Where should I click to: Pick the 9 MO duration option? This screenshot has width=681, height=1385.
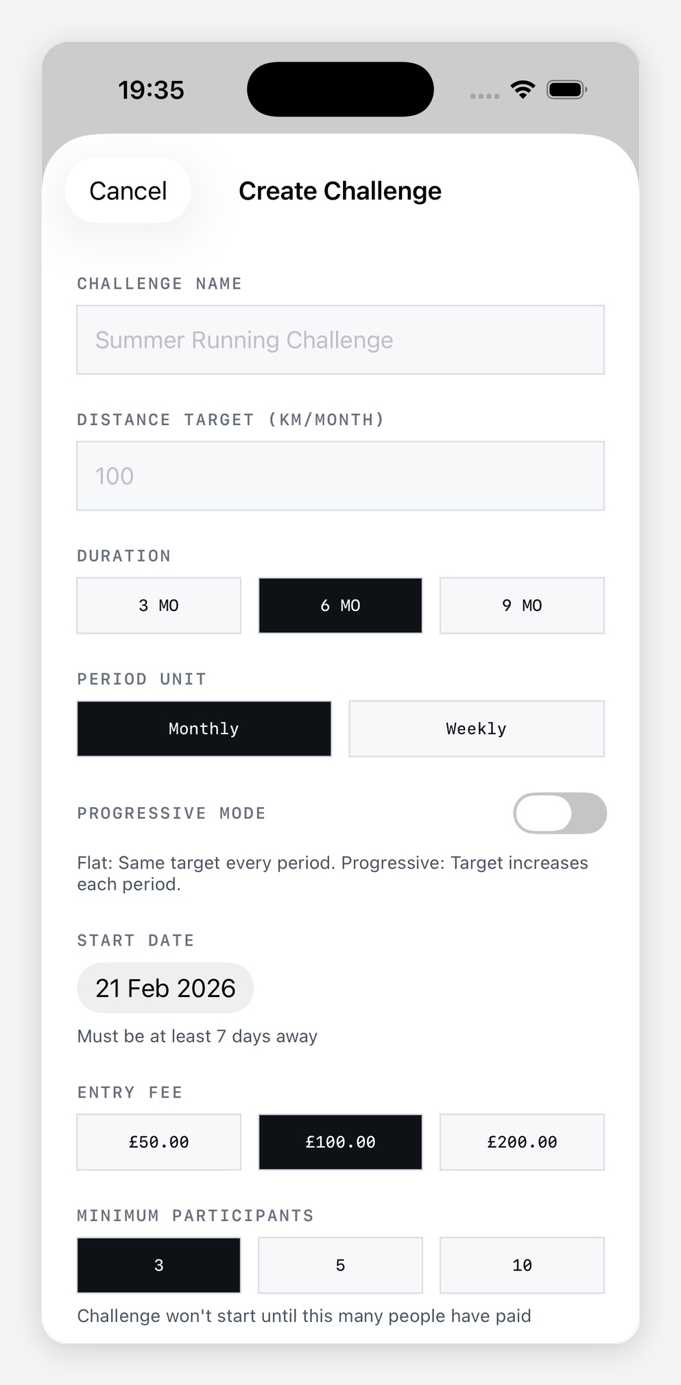point(522,605)
